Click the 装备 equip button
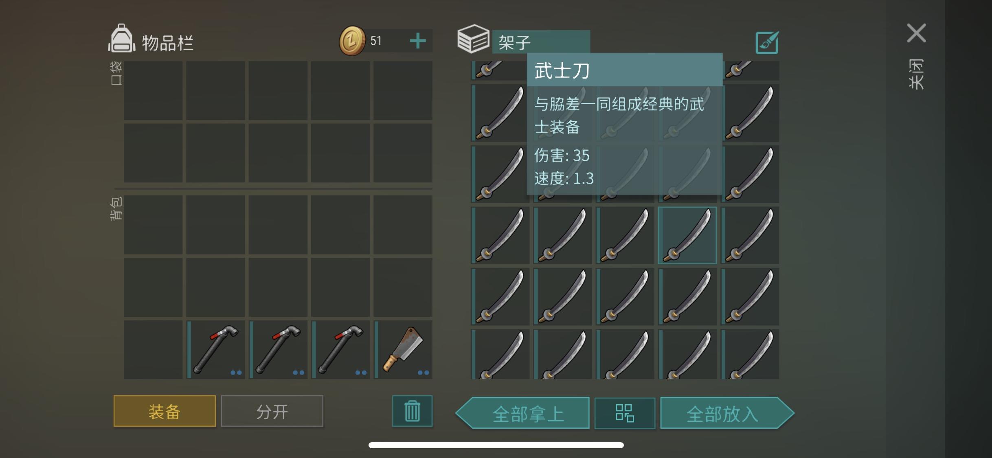 point(165,411)
